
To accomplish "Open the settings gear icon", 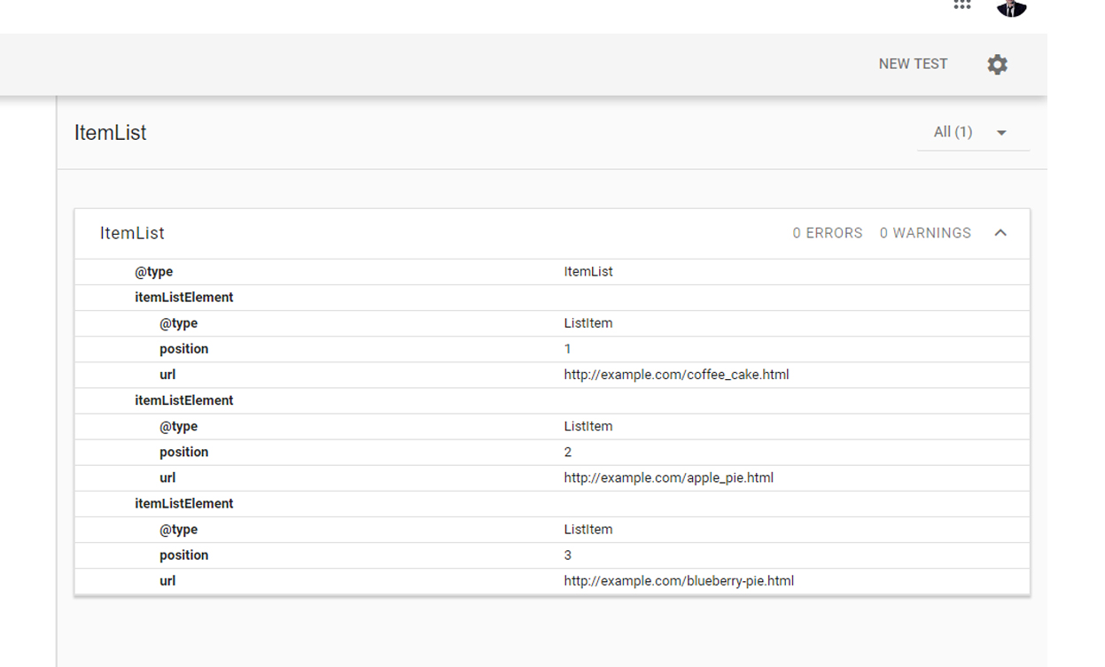I will click(x=997, y=65).
